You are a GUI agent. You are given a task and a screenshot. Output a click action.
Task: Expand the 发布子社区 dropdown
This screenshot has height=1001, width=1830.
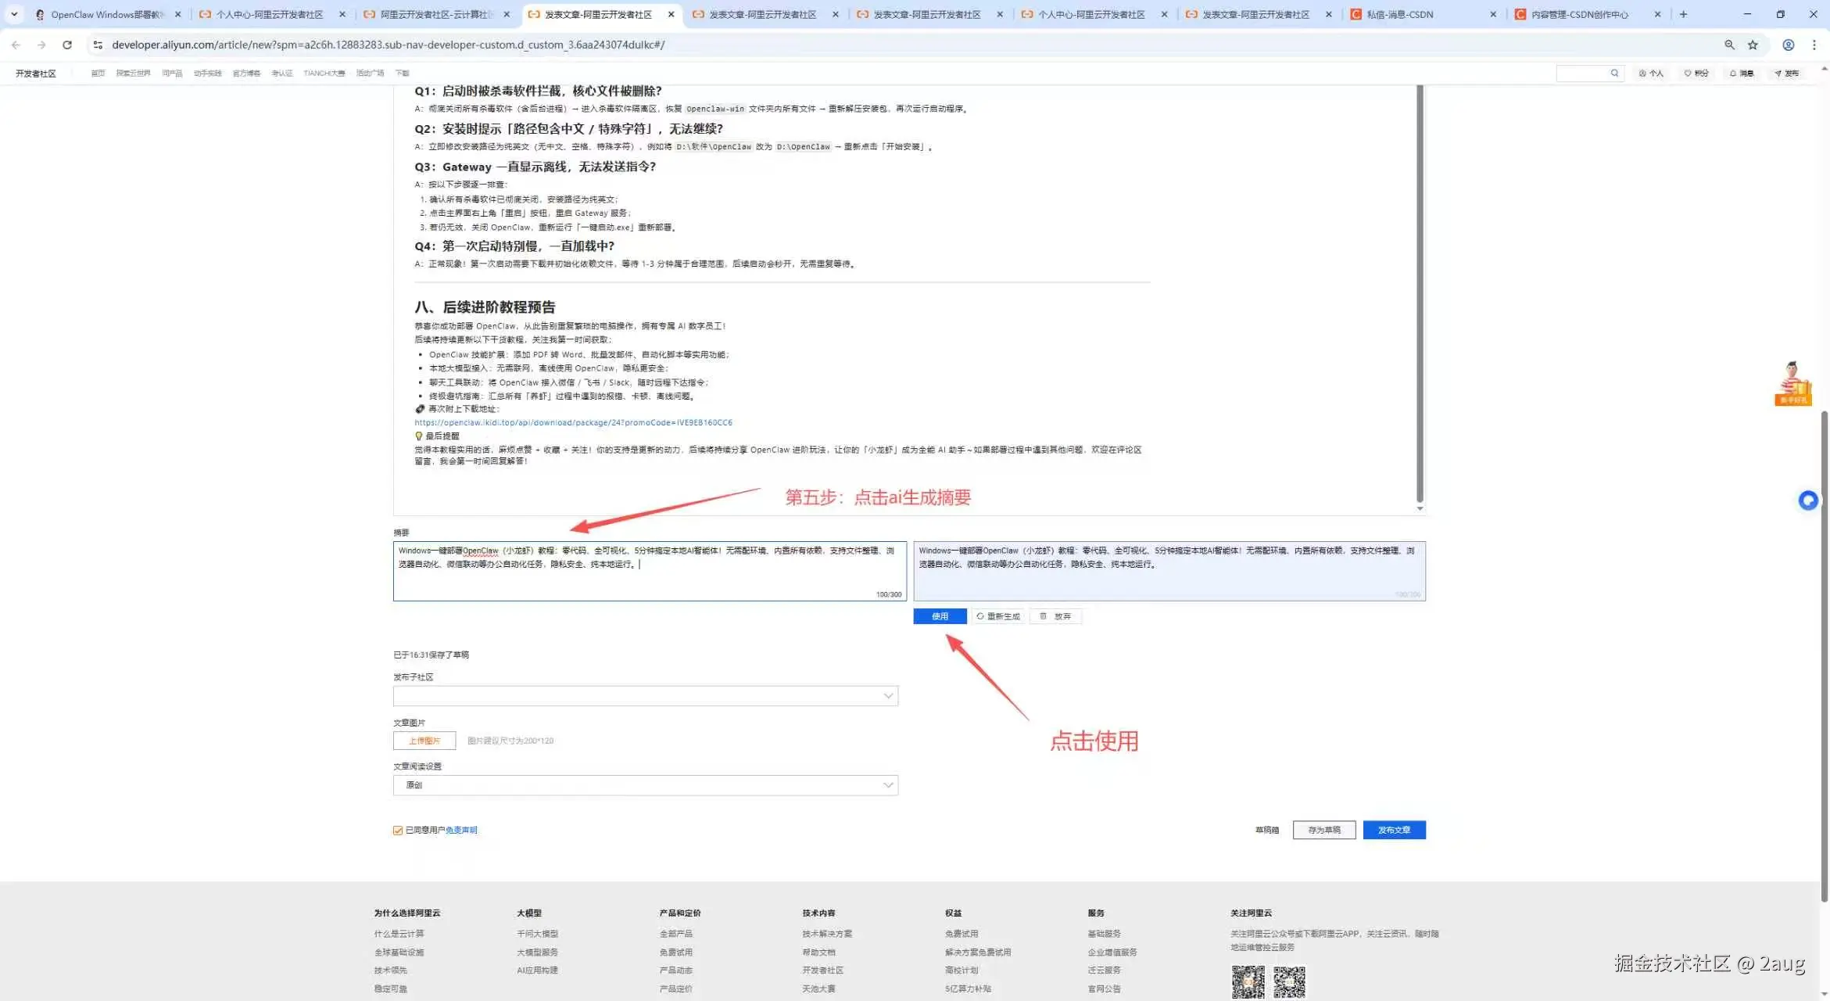tap(645, 696)
